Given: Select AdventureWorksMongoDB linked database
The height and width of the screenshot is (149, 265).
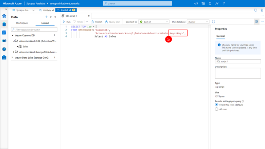Looking at the screenshot, I should (x=38, y=52).
